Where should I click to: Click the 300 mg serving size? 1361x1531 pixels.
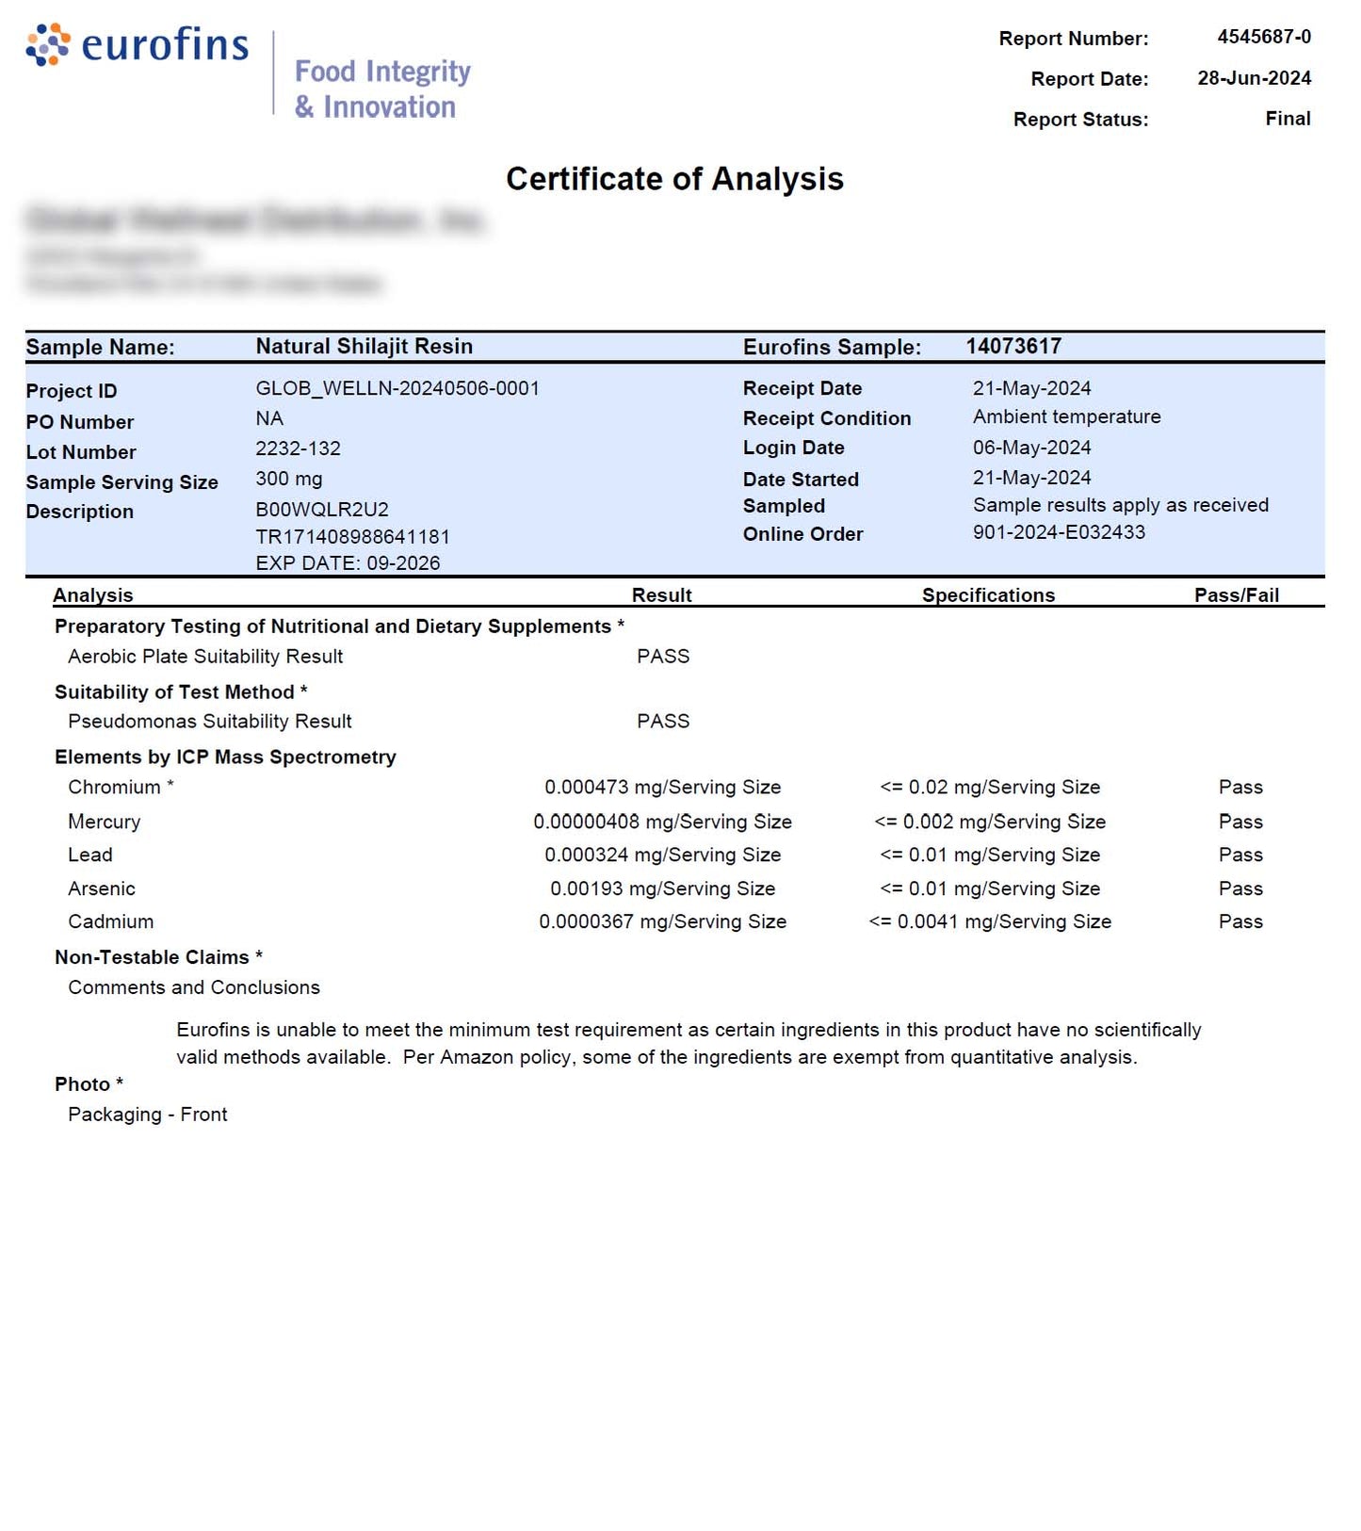(288, 479)
